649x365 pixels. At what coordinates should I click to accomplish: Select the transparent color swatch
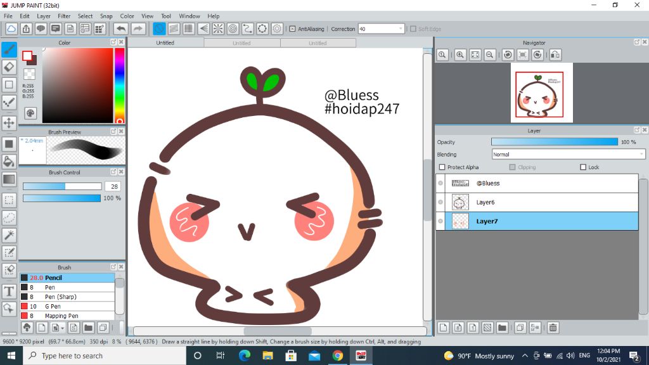29,75
